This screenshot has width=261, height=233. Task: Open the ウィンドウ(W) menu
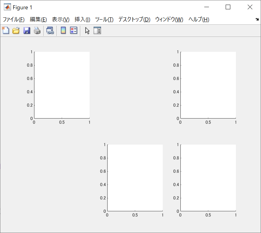click(x=169, y=20)
